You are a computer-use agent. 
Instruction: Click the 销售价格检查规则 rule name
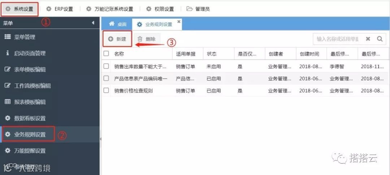pyautogui.click(x=133, y=91)
